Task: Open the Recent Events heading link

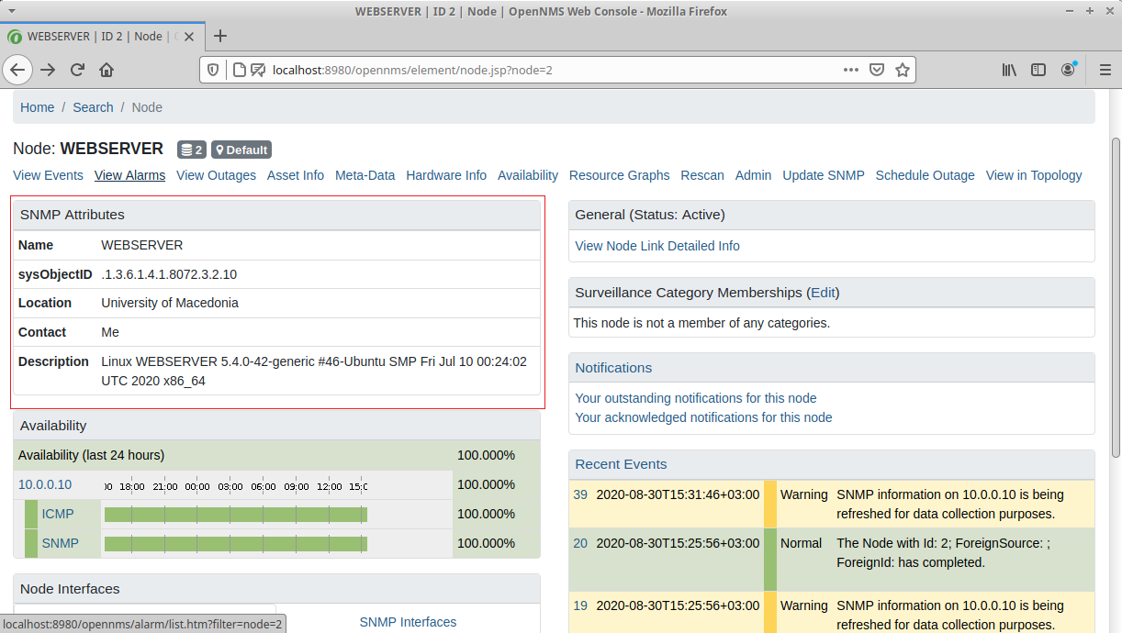Action: tap(621, 464)
